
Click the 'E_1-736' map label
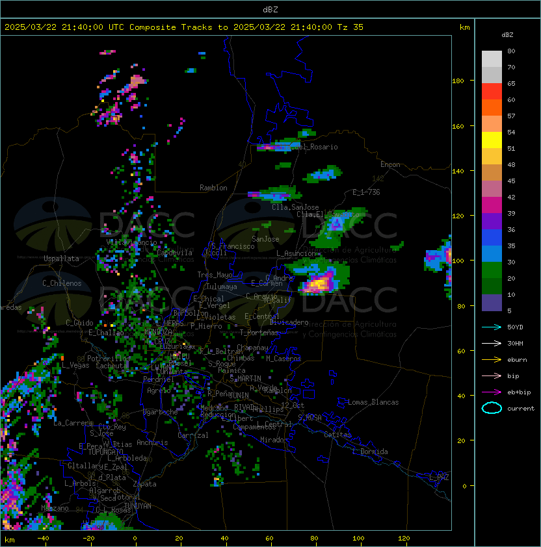click(x=366, y=192)
